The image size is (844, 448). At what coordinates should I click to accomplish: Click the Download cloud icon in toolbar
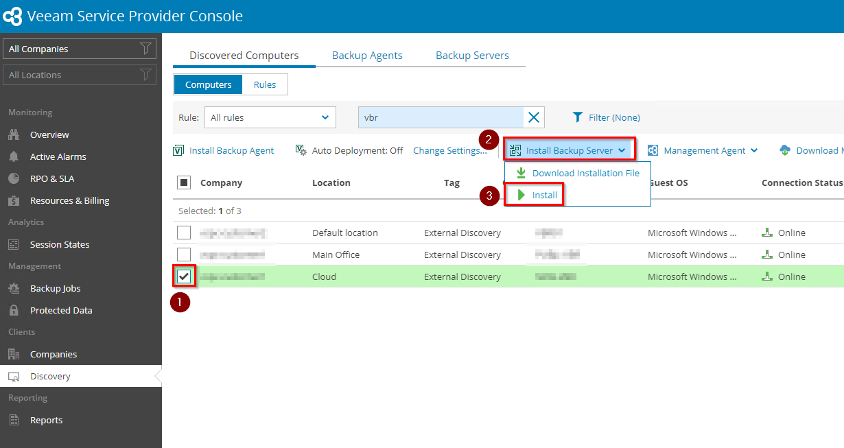pos(785,150)
